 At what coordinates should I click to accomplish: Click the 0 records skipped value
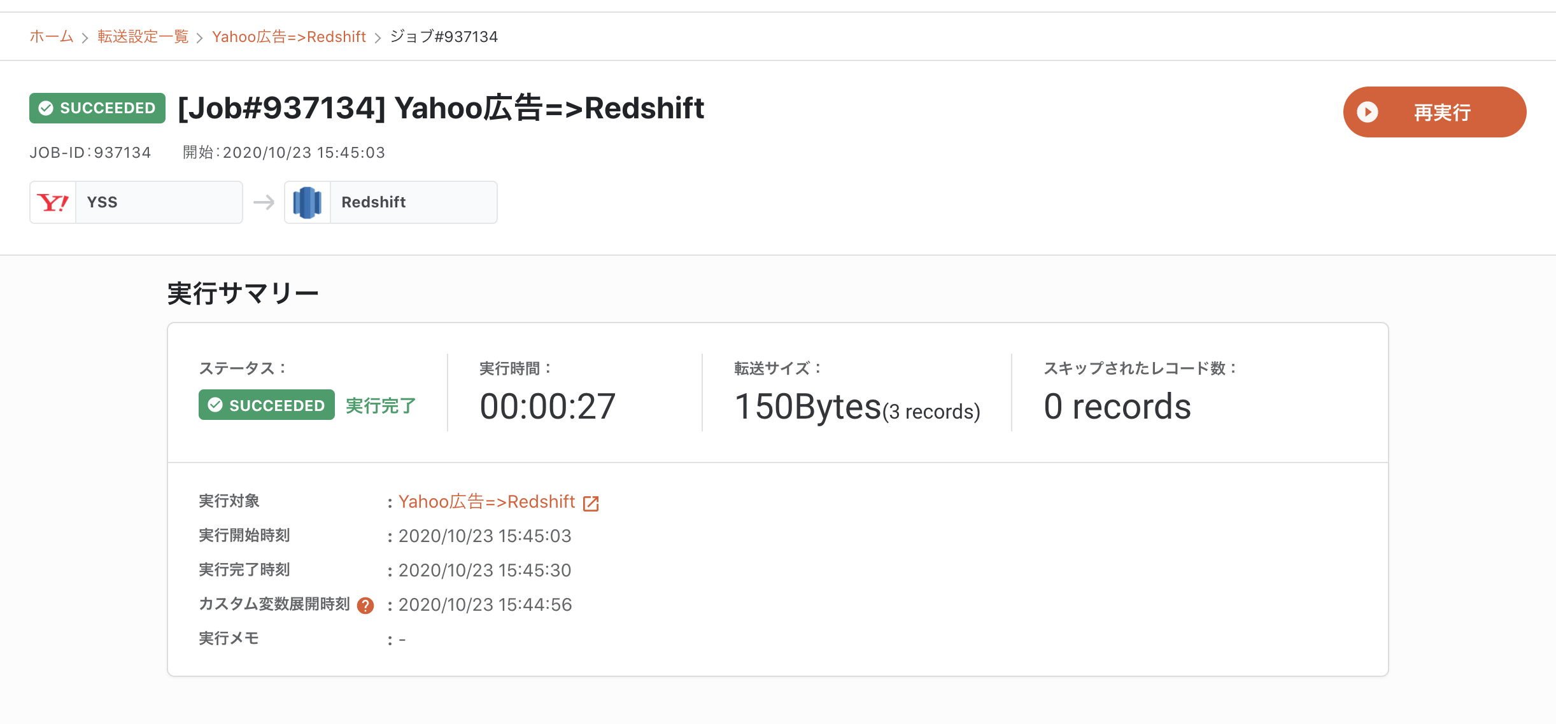click(1117, 407)
